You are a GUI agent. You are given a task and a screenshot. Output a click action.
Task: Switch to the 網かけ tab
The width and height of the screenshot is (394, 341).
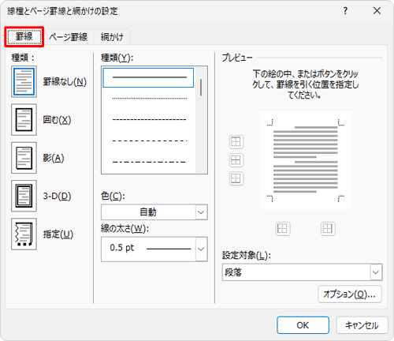pyautogui.click(x=112, y=37)
